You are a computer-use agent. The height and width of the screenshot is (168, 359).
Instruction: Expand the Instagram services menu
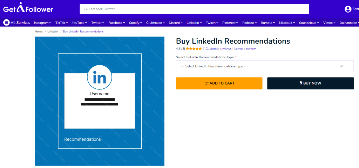point(42,23)
